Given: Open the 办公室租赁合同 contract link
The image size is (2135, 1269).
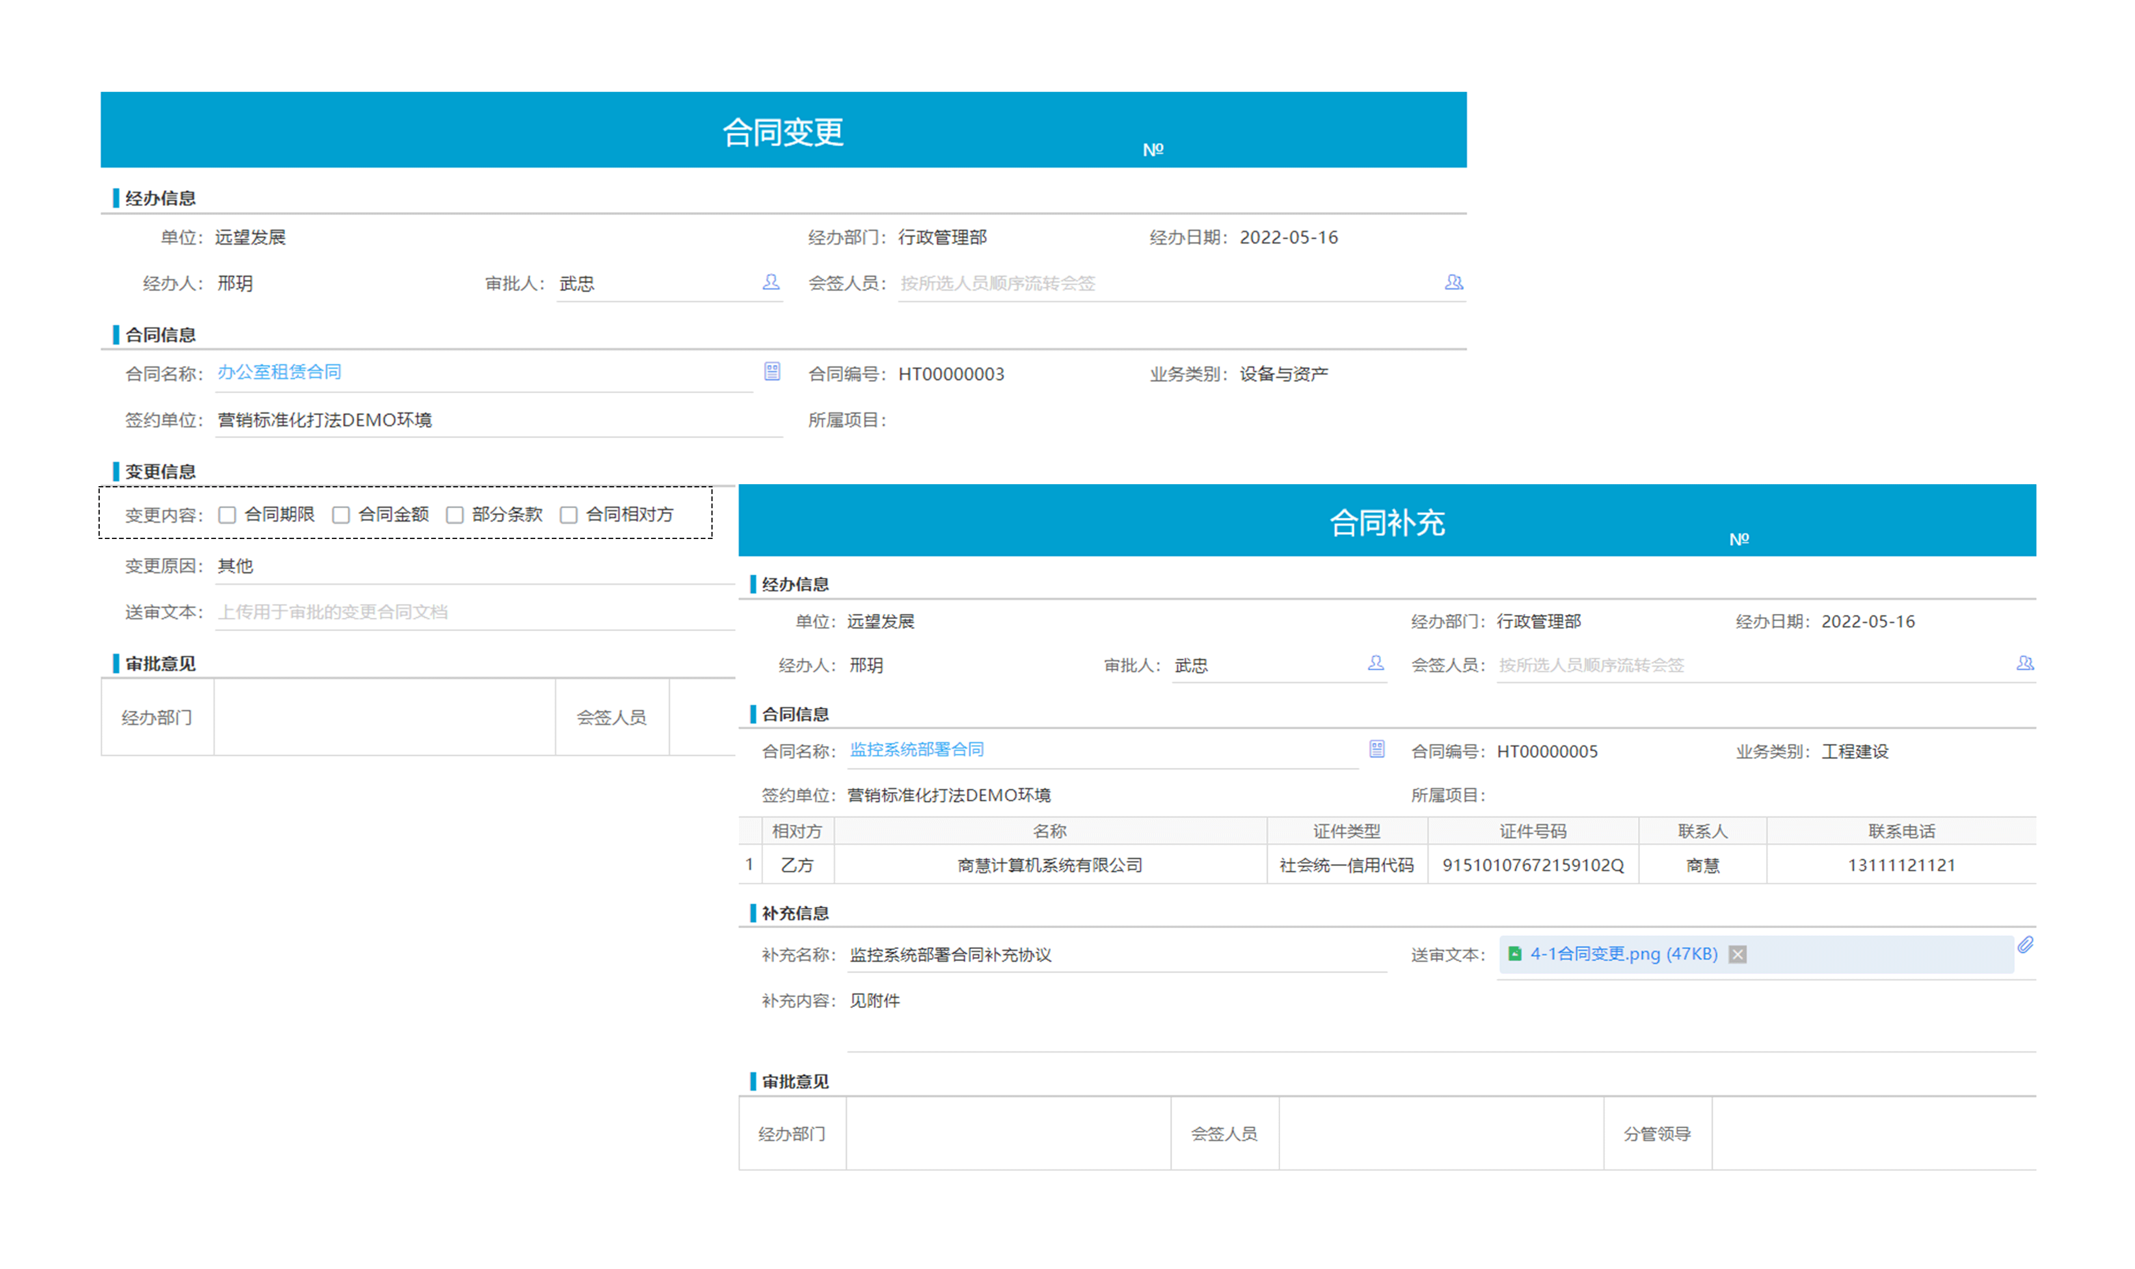Looking at the screenshot, I should (x=279, y=372).
